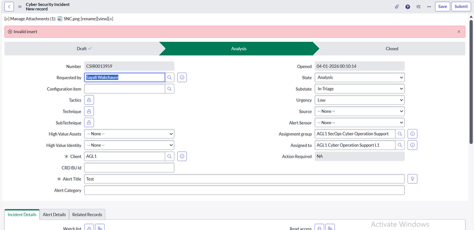Click the Assigned to input field

point(355,145)
